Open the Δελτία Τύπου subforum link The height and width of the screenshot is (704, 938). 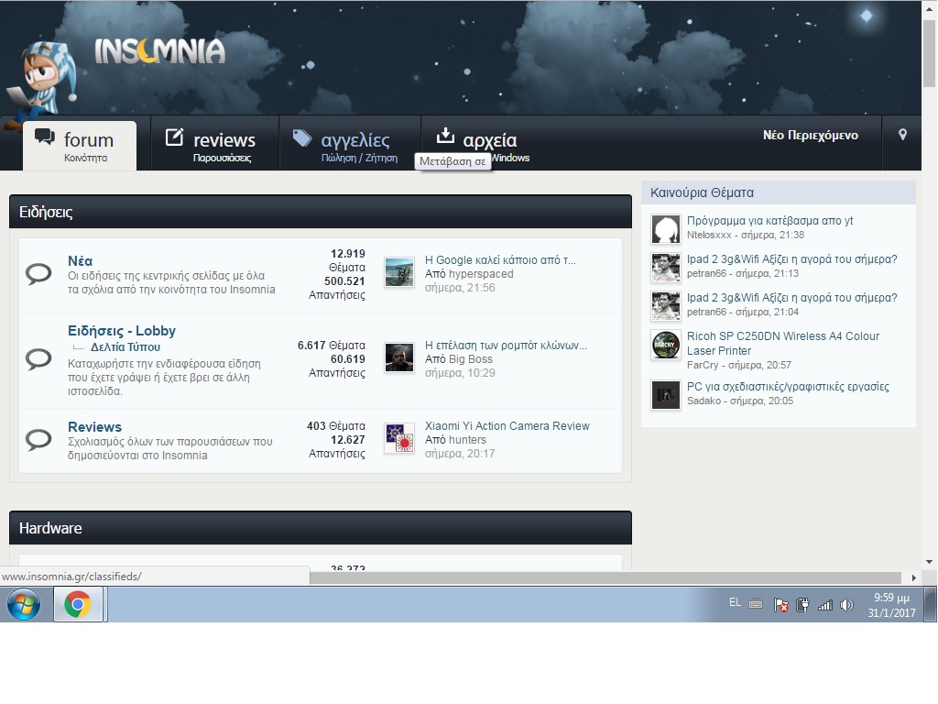125,347
